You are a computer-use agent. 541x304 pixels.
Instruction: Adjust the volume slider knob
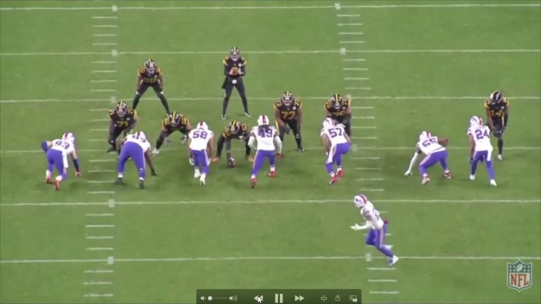(x=210, y=298)
